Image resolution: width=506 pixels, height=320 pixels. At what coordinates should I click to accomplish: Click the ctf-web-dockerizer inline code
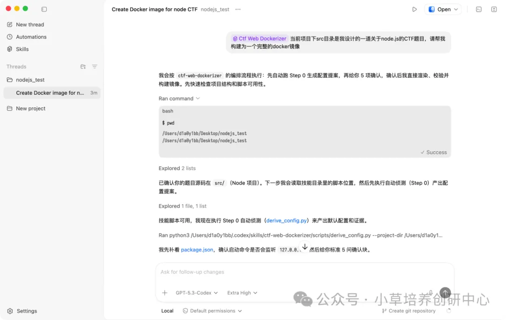(x=200, y=75)
